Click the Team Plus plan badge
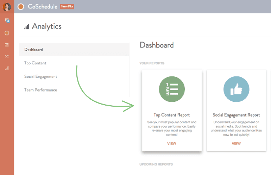This screenshot has height=175, width=271. point(67,7)
